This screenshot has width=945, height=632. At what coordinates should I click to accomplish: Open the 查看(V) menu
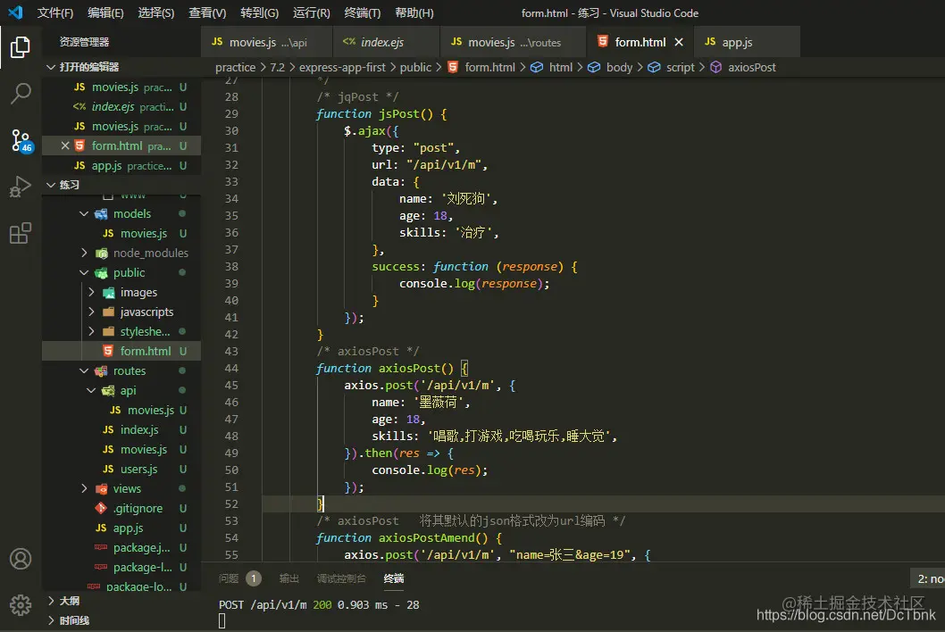(x=207, y=12)
